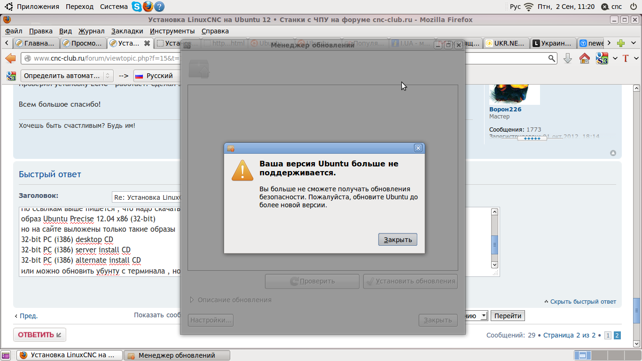Switch to the UKR.NET tab

[506, 43]
